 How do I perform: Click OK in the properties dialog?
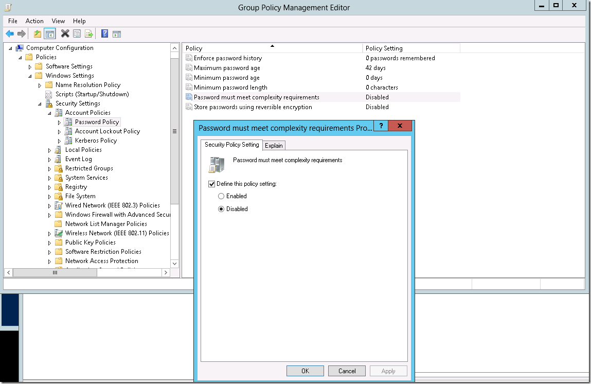tap(305, 371)
